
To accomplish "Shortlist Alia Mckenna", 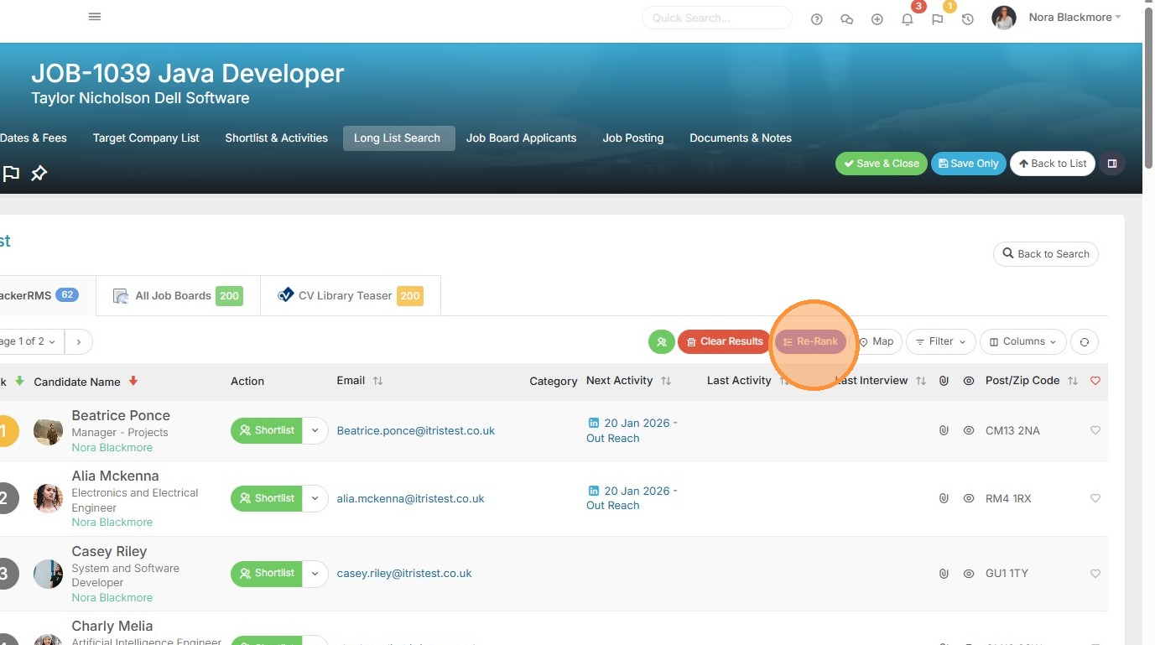I will pos(267,498).
